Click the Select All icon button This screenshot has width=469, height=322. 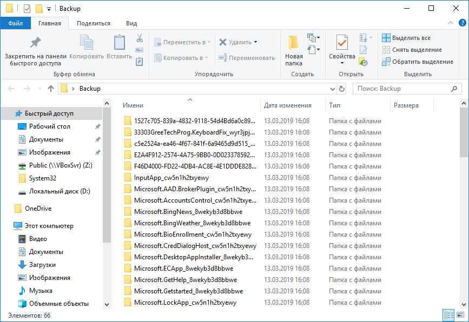click(x=386, y=38)
